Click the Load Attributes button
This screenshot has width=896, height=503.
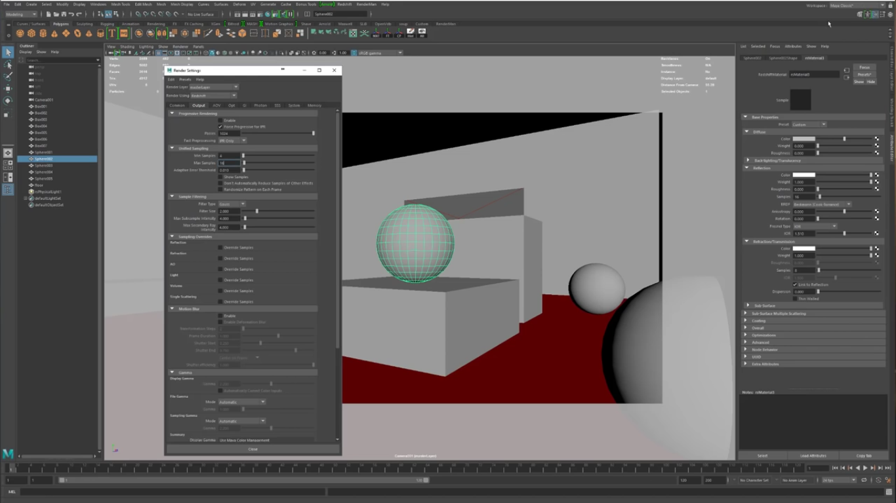point(813,455)
